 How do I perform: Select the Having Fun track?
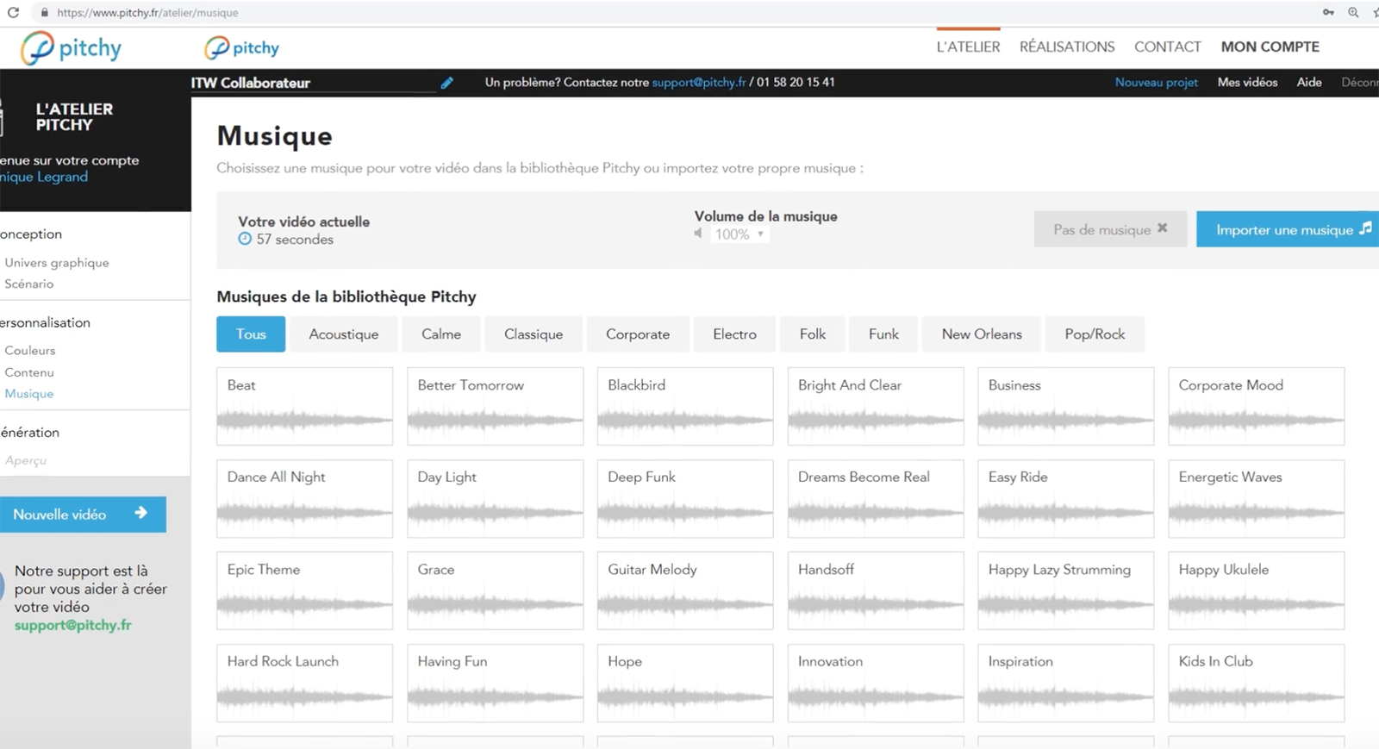[495, 683]
